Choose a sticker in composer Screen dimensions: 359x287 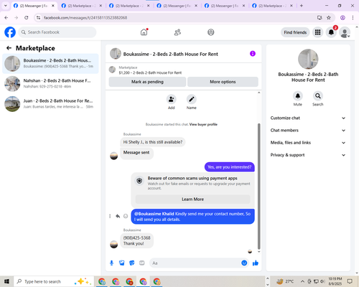(x=132, y=263)
